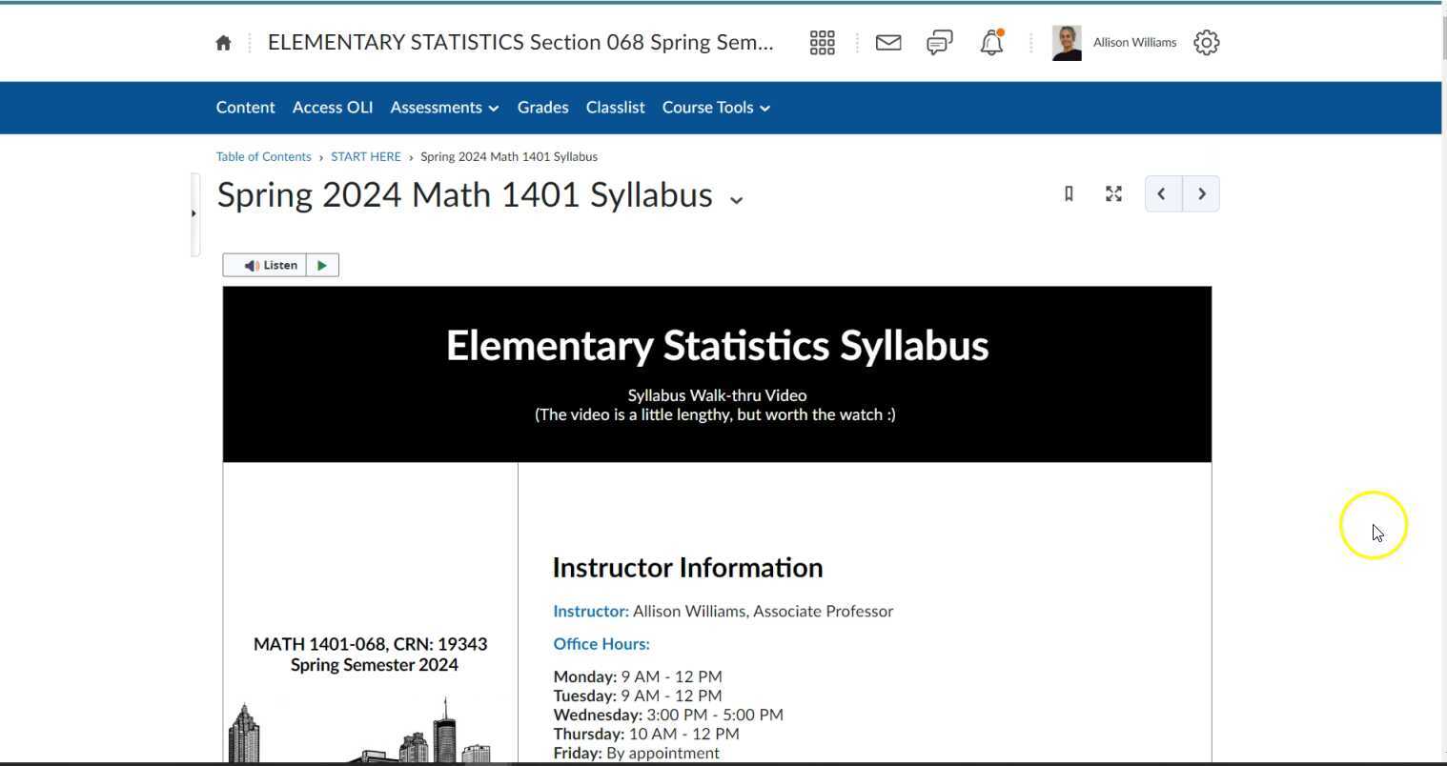Open the Classlist section
The image size is (1447, 766).
(x=615, y=107)
